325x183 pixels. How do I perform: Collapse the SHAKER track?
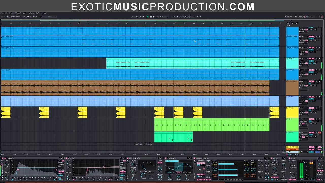point(288,70)
